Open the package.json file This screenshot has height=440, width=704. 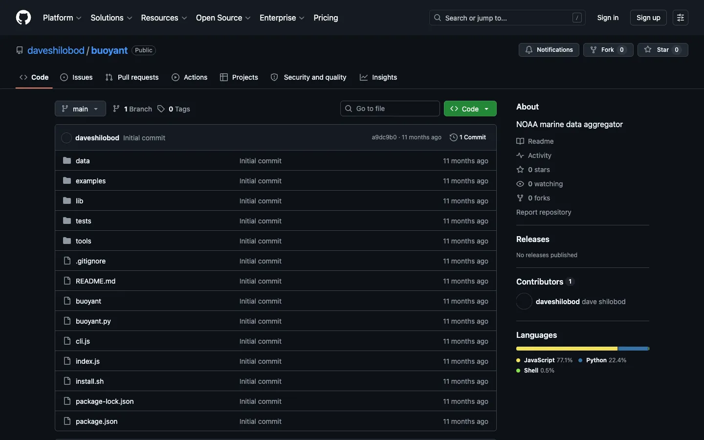(x=96, y=421)
